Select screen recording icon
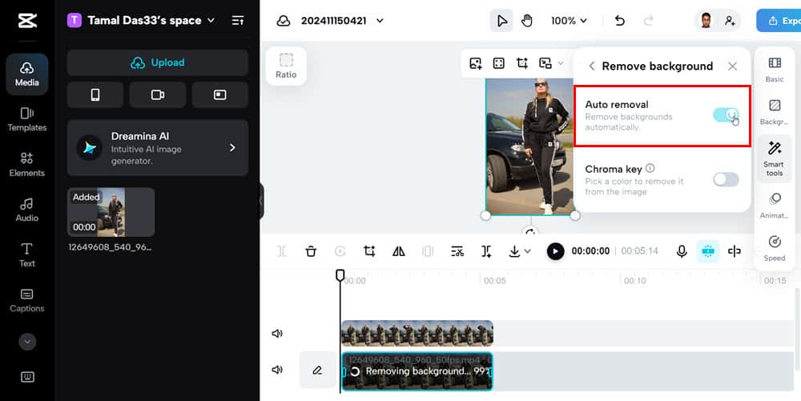This screenshot has height=401, width=801. (220, 95)
